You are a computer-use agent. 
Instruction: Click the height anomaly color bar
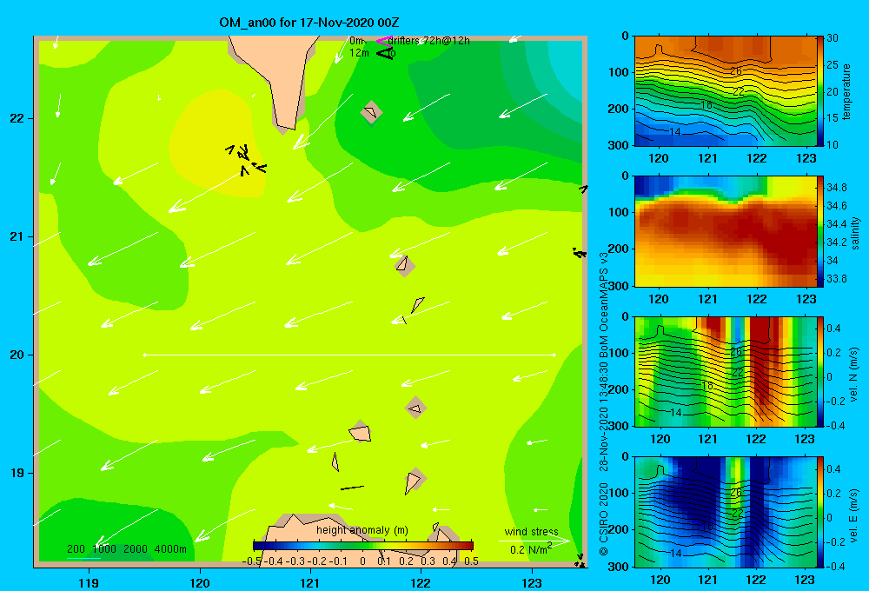click(x=363, y=546)
